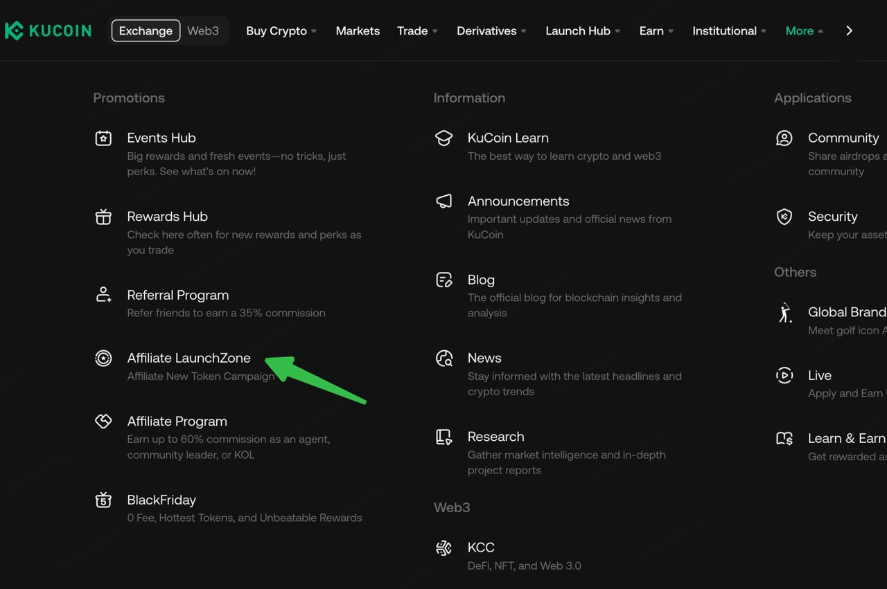887x589 pixels.
Task: Expand the Launch Hub dropdown
Action: coord(582,31)
